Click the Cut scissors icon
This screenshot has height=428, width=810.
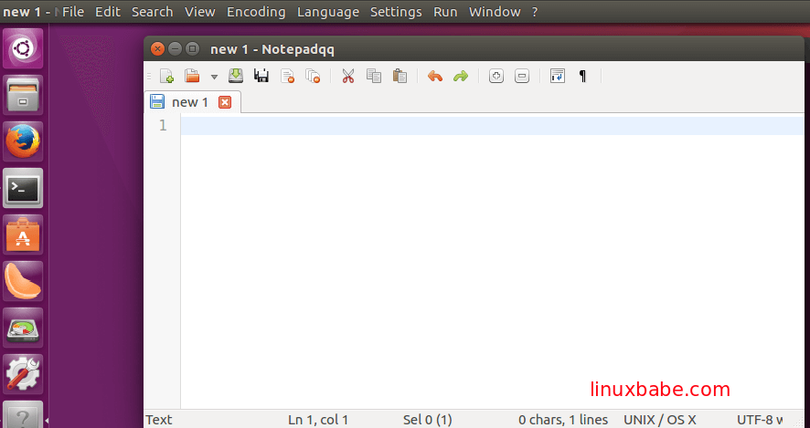(x=347, y=77)
